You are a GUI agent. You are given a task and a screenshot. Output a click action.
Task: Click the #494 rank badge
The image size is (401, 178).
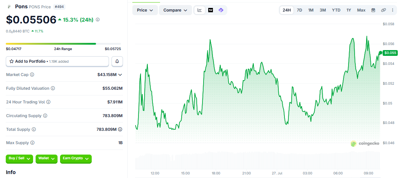coord(59,7)
